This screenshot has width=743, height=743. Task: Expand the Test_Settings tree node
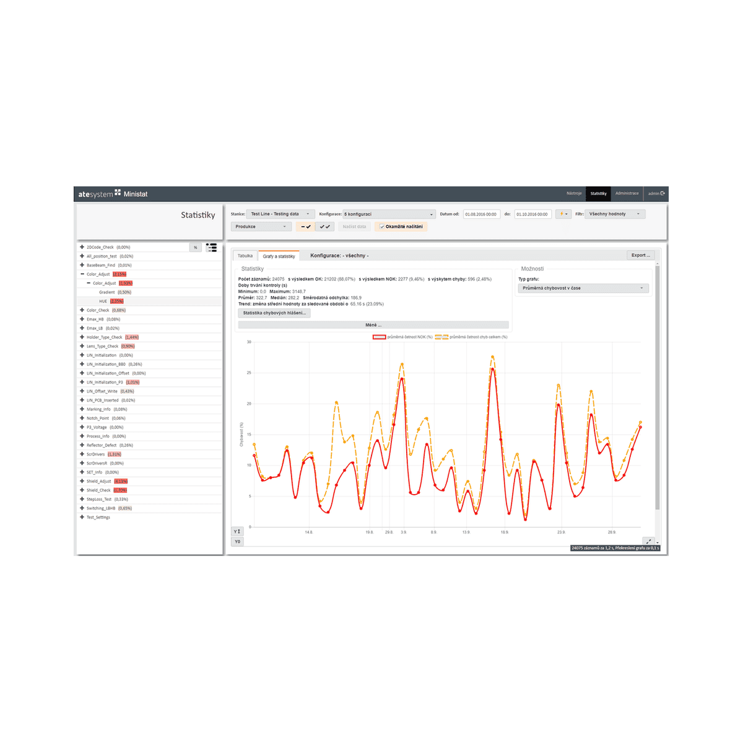82,517
